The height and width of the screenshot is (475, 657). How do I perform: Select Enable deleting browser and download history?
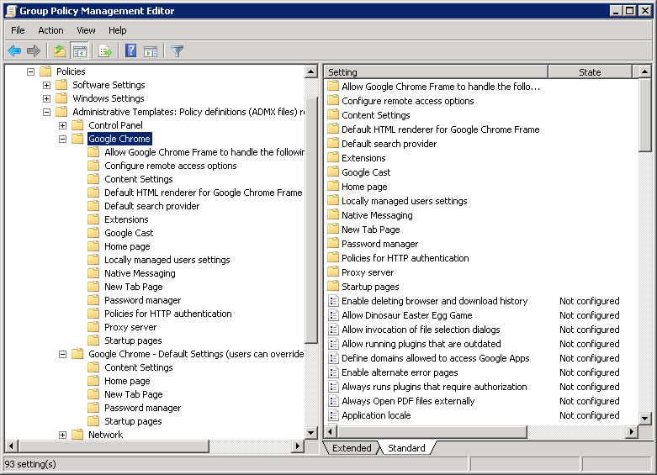point(435,301)
